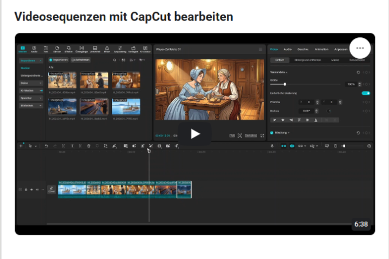This screenshot has width=389, height=259.
Task: Toggle the Mischung checkbox
Action: [x=271, y=133]
